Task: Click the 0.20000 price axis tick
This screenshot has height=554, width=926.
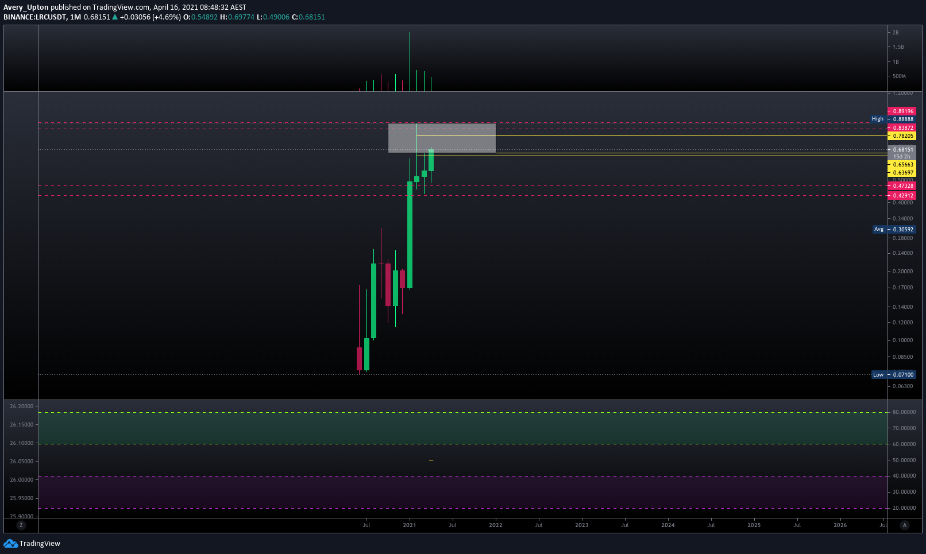Action: [x=902, y=272]
